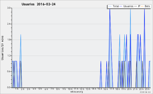Click the y-axis value 0.0

point(9,87)
